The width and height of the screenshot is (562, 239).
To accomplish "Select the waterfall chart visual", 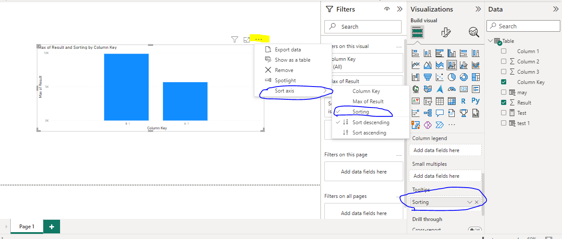I will click(x=415, y=77).
